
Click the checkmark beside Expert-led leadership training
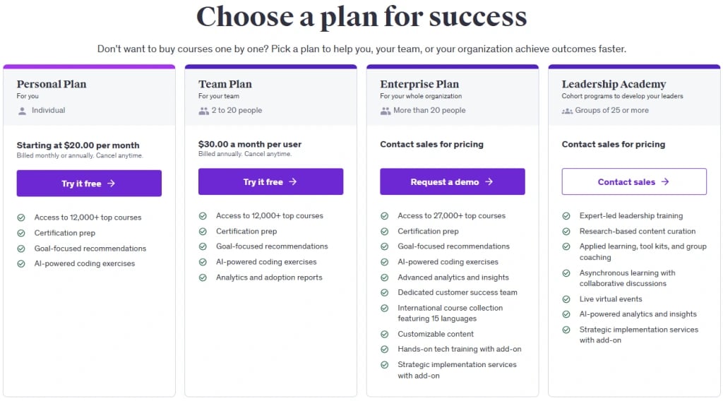tap(566, 216)
